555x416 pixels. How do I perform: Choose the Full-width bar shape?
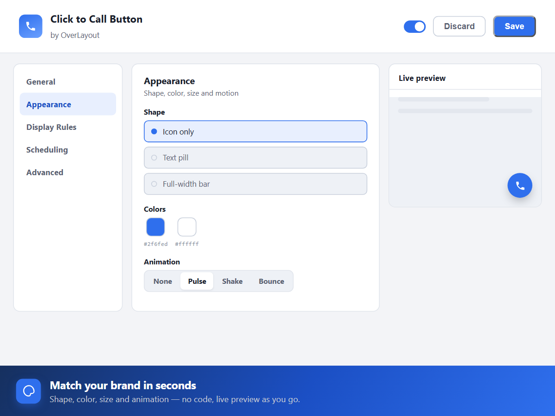tap(255, 184)
